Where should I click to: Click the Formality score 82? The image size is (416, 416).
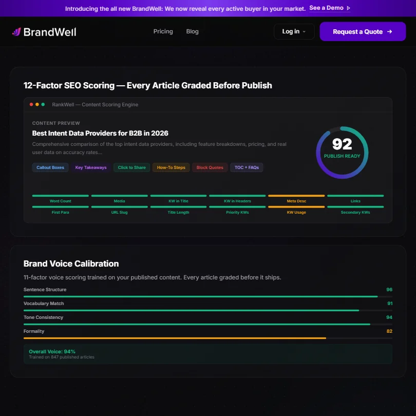coord(389,331)
